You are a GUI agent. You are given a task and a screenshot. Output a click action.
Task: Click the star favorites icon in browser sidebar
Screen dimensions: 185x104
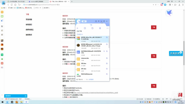click(2, 12)
